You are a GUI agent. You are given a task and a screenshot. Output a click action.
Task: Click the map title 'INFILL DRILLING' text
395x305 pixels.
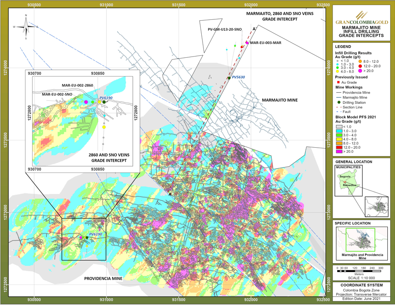tap(362, 32)
